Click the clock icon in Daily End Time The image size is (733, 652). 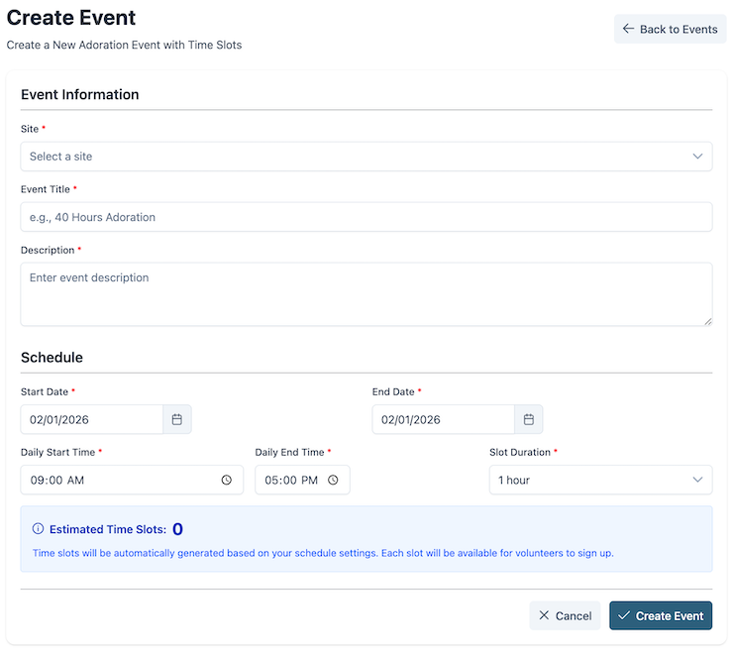point(333,480)
